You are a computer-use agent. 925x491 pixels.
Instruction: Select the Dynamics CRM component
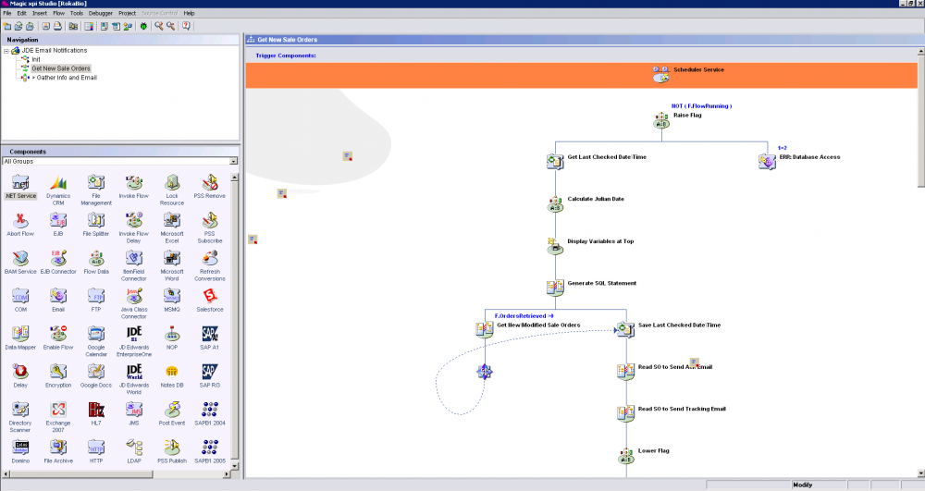tap(58, 190)
